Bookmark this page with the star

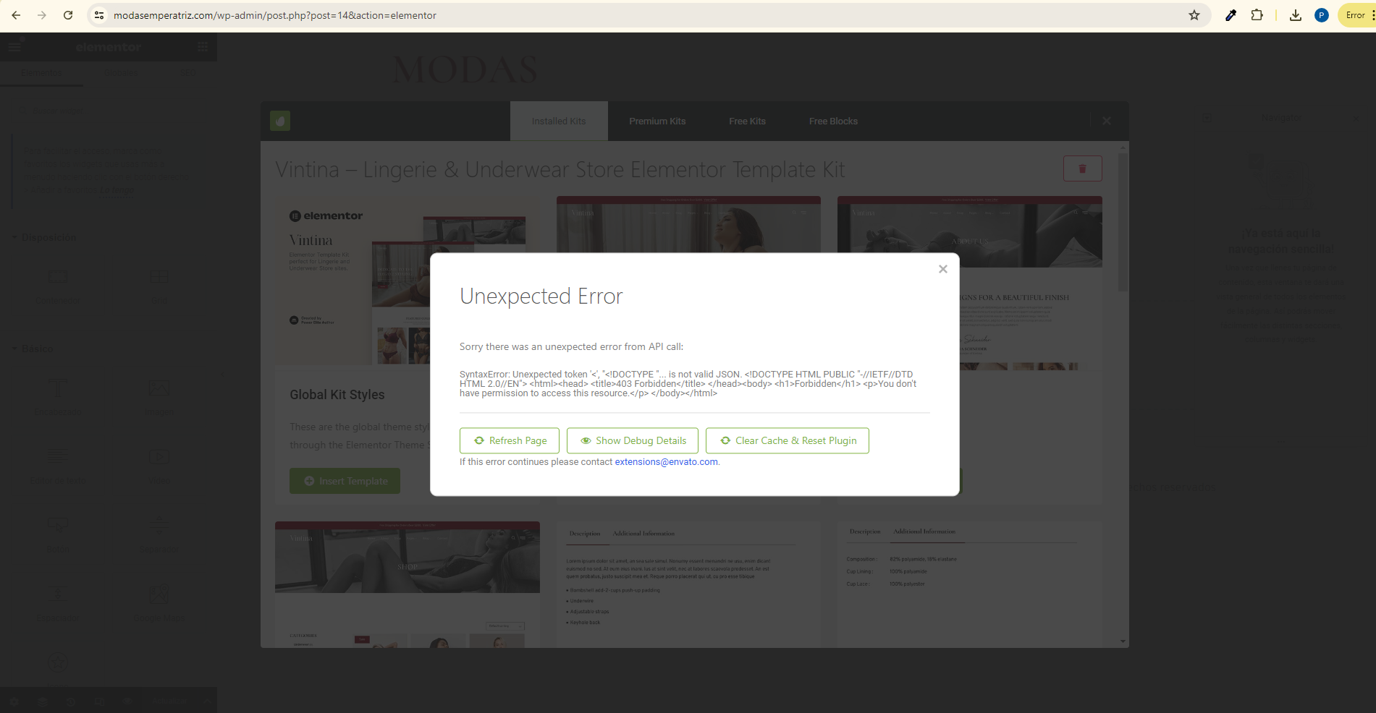[1194, 15]
